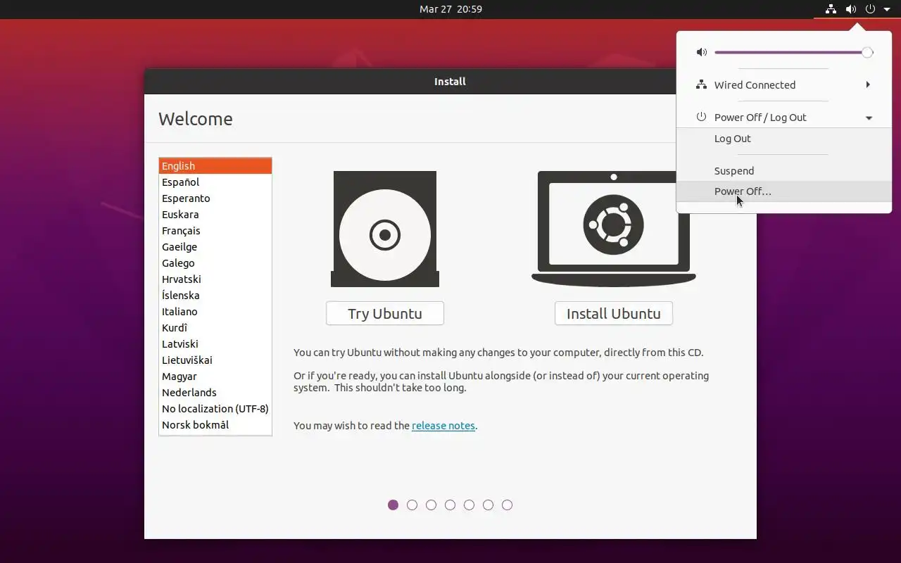Select Español in the language list
The width and height of the screenshot is (901, 563).
click(x=215, y=182)
